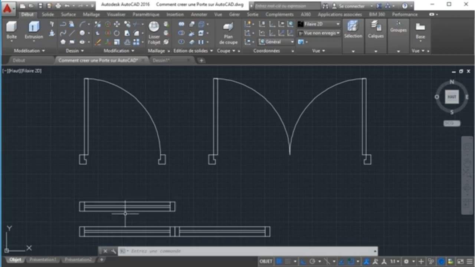475x267 pixels.
Task: Open the Général coordinate dropdown
Action: pos(276,42)
